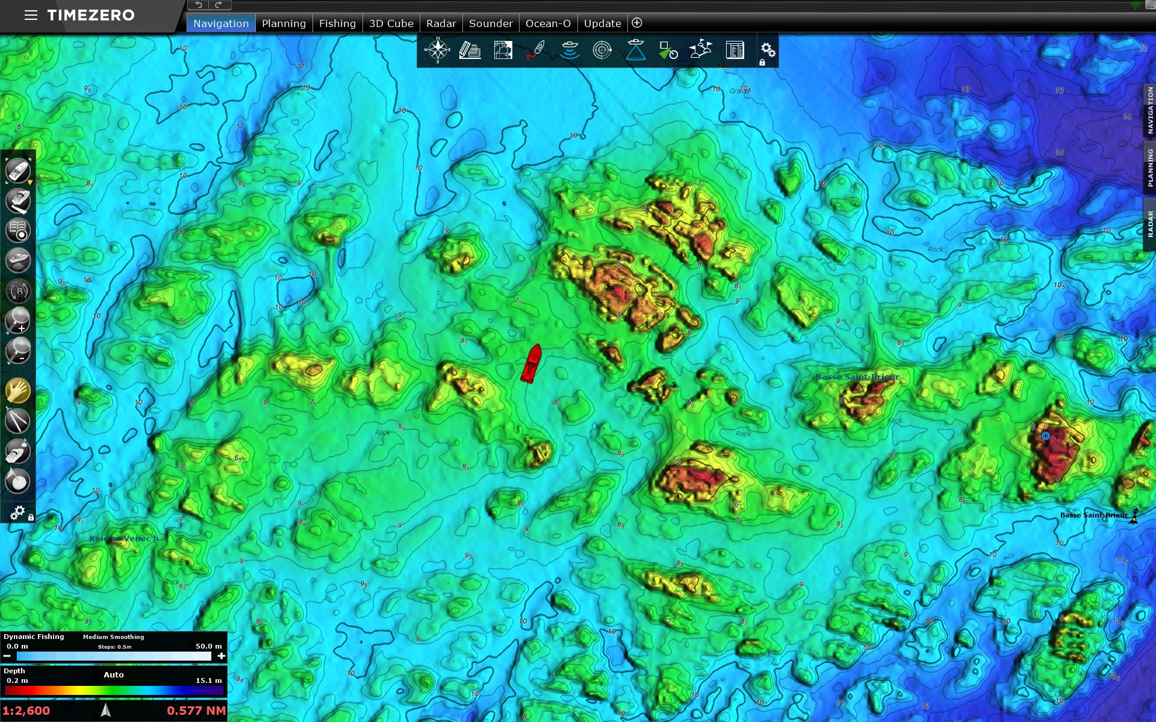Open the sounder cone ribbon icon

pyautogui.click(x=635, y=50)
